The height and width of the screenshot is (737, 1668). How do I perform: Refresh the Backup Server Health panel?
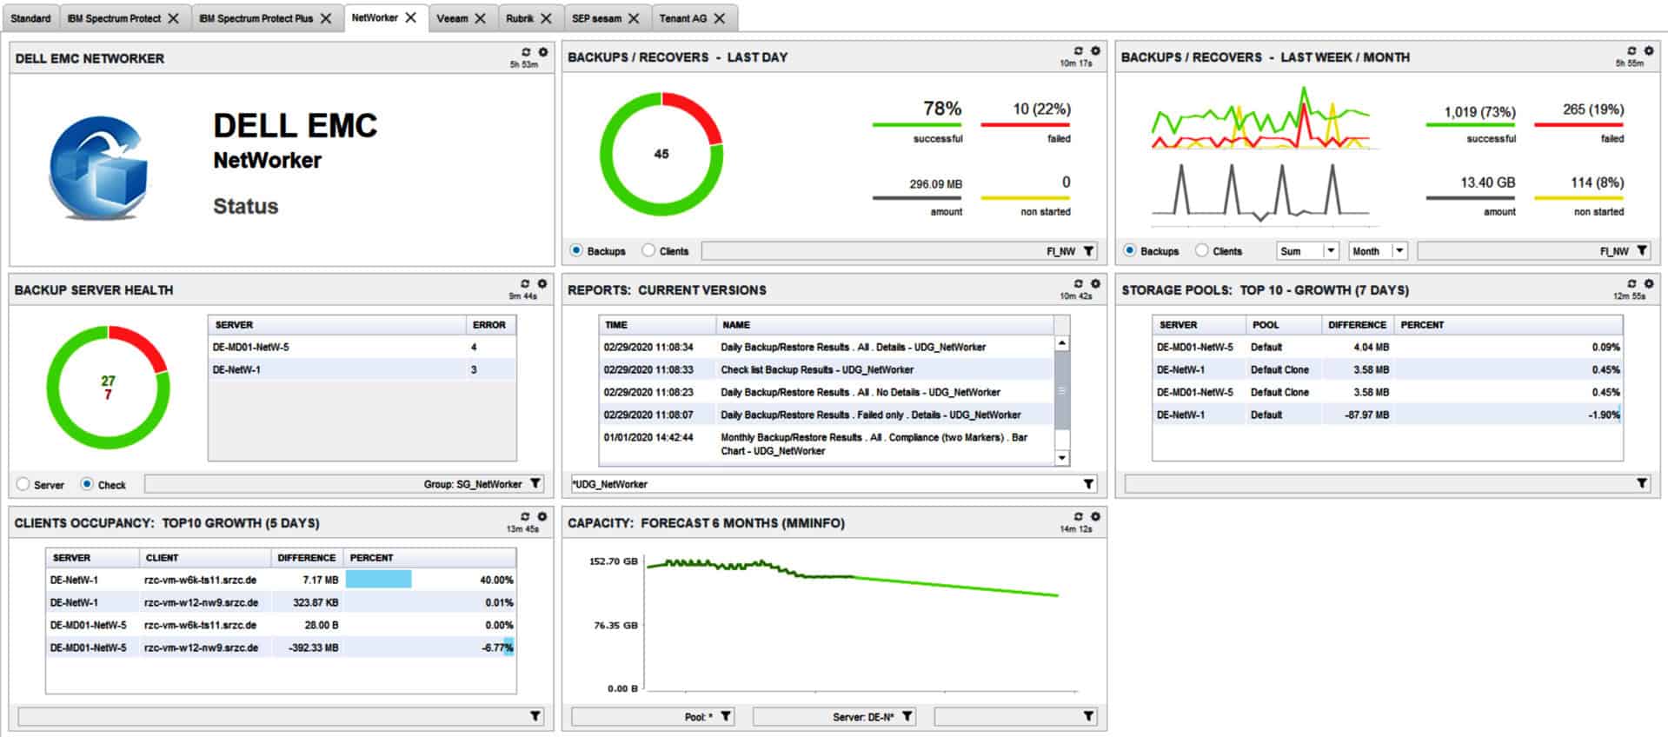point(525,284)
